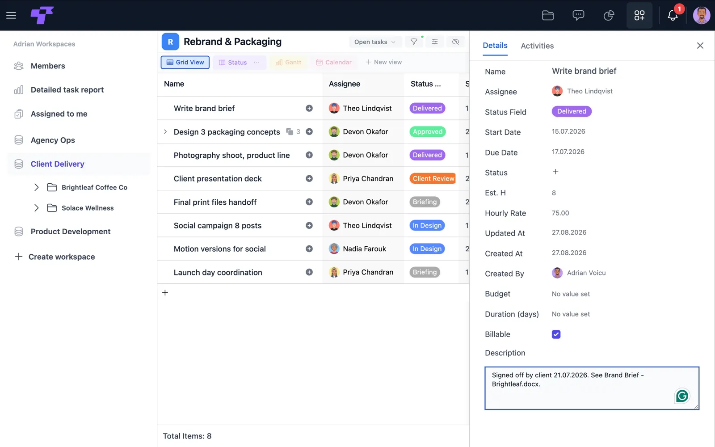Click the filter funnel icon
This screenshot has height=447, width=715.
click(x=414, y=42)
